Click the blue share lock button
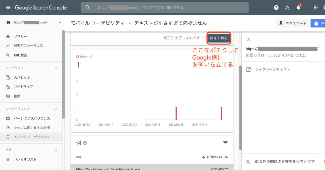The image size is (325, 171). click(x=318, y=23)
